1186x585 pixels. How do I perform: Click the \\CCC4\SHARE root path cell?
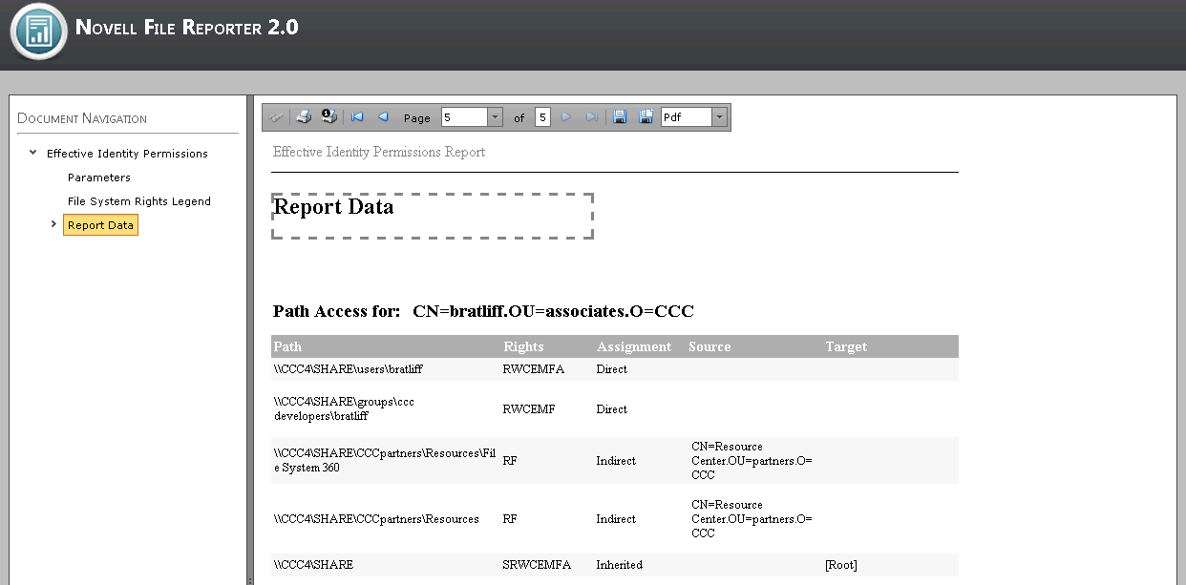point(313,565)
